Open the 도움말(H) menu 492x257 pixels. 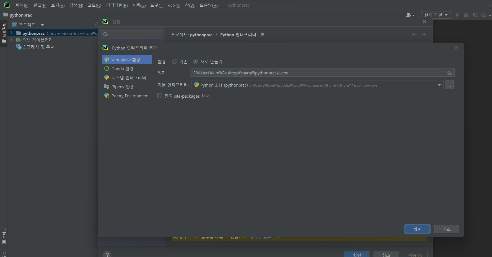208,5
